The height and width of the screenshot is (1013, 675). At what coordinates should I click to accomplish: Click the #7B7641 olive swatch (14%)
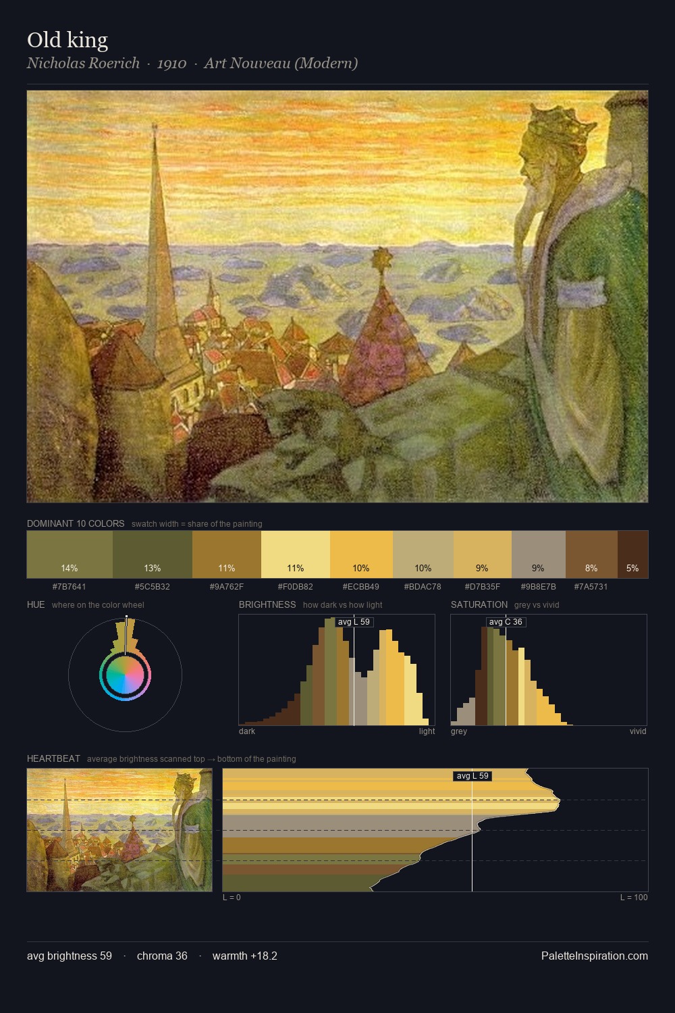point(70,554)
